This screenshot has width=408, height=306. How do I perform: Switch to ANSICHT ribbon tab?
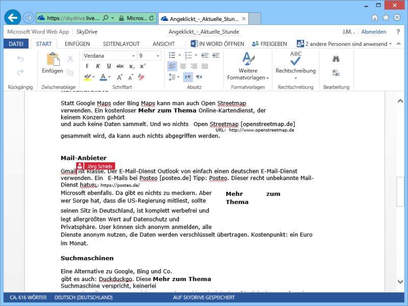coord(164,44)
